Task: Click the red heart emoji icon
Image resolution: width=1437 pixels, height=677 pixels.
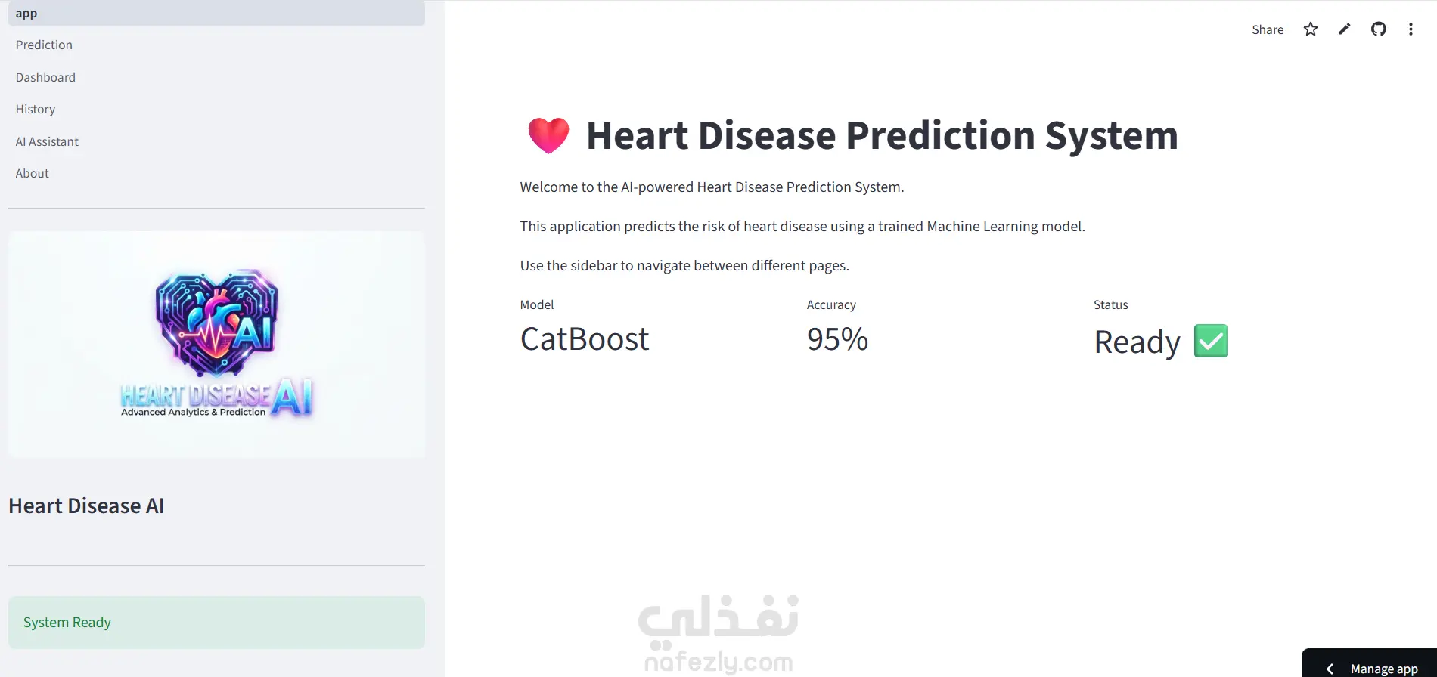Action: coord(548,136)
